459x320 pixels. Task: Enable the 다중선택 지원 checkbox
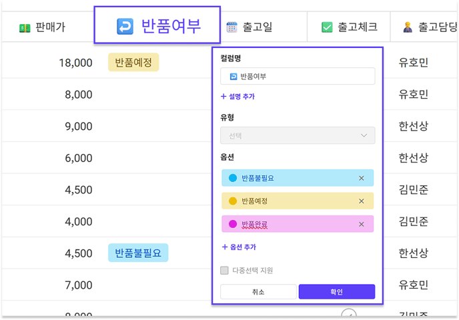[225, 270]
